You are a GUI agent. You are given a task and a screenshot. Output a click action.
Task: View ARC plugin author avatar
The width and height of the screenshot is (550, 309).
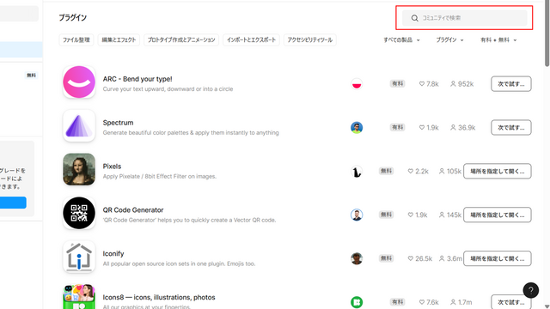[357, 84]
